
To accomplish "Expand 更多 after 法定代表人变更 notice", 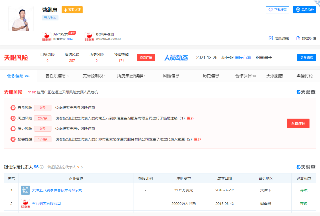I will tap(197, 139).
